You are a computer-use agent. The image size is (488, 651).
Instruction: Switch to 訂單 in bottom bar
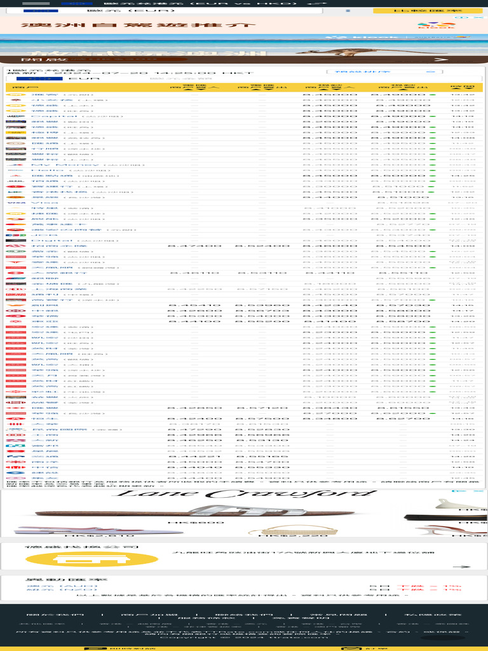pyautogui.click(x=365, y=648)
